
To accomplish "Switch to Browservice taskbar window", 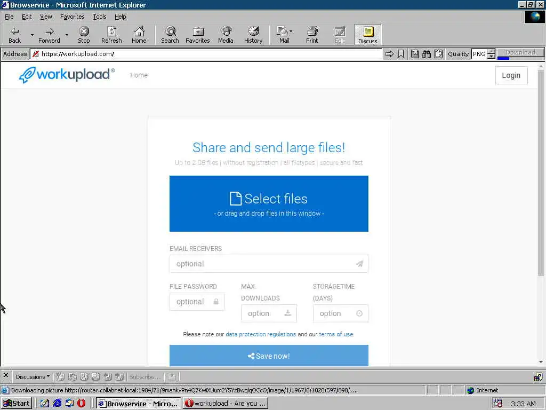I will [139, 404].
